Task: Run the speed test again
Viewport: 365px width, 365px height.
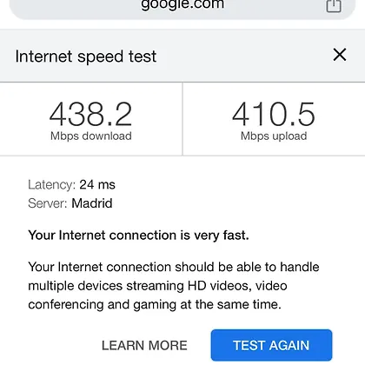Action: (x=271, y=345)
